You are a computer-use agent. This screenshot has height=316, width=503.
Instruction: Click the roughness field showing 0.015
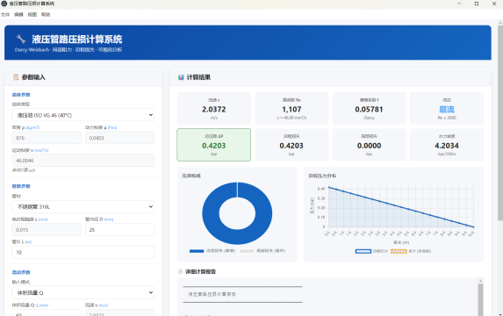click(x=47, y=230)
